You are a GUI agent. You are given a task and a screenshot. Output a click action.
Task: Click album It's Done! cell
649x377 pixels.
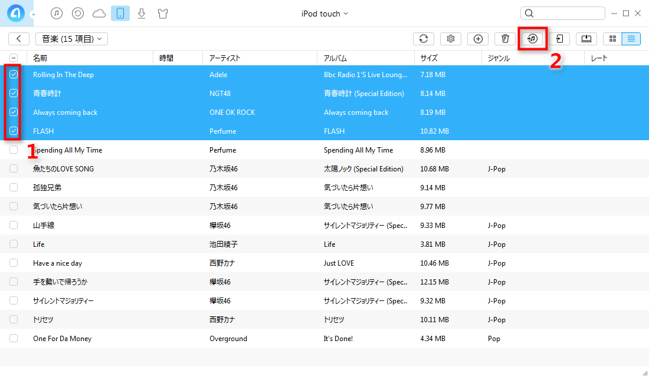click(338, 339)
